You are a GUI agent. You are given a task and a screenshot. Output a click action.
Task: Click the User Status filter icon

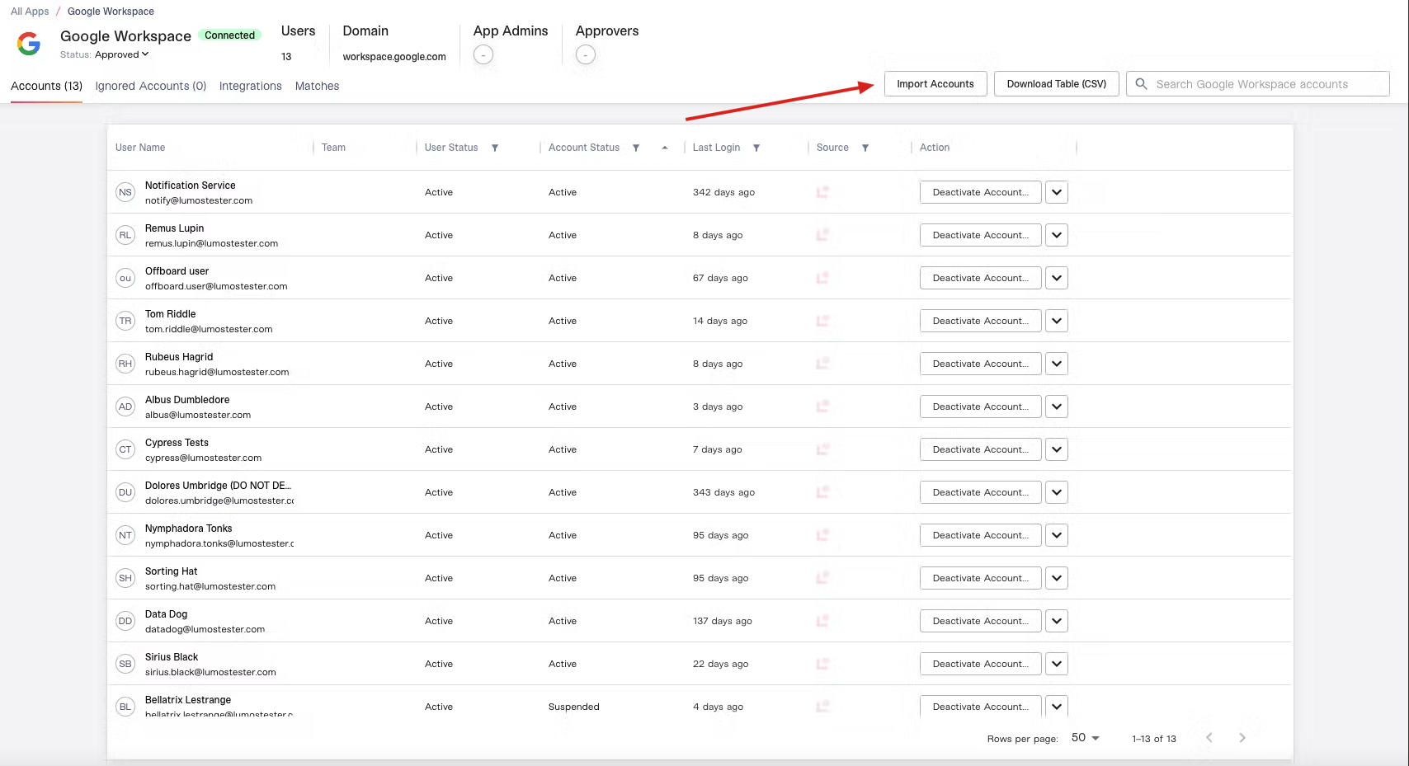[x=495, y=148]
